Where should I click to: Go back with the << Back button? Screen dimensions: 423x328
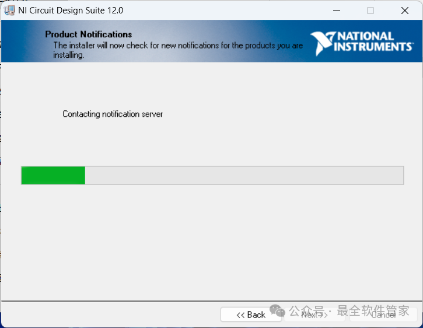pyautogui.click(x=251, y=315)
